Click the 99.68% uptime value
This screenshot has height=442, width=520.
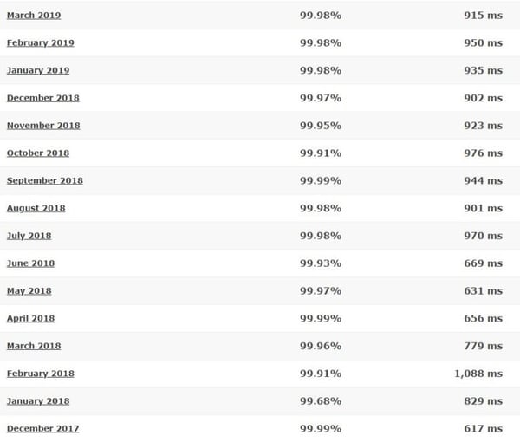(x=321, y=401)
